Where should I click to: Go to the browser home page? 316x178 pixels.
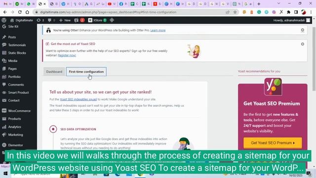pos(27,12)
